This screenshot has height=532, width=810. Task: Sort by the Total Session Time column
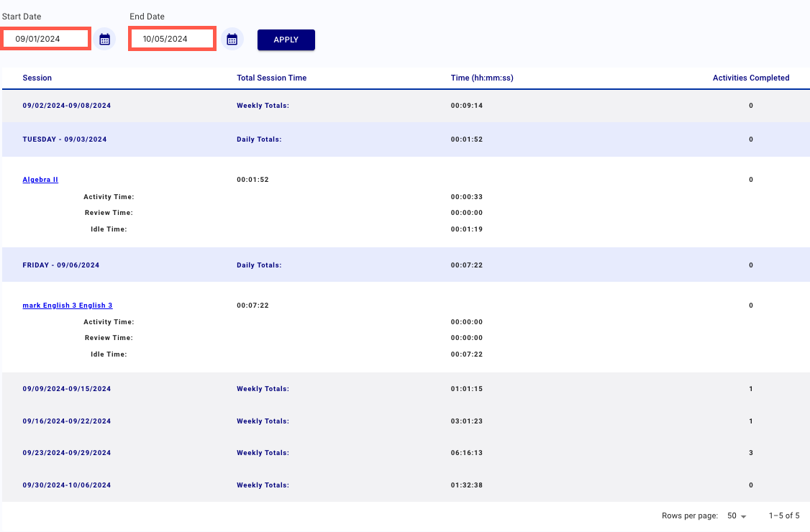click(x=271, y=78)
